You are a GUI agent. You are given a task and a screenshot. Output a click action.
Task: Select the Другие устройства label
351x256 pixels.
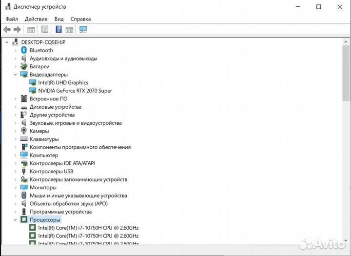click(x=52, y=115)
